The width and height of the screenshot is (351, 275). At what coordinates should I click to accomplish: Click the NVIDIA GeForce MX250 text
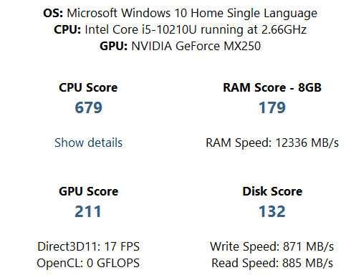tap(196, 46)
